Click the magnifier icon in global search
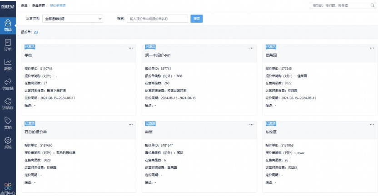 [373, 5]
